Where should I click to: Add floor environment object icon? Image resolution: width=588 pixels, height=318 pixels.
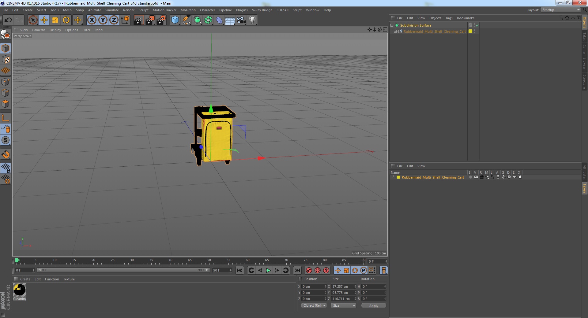(x=230, y=20)
